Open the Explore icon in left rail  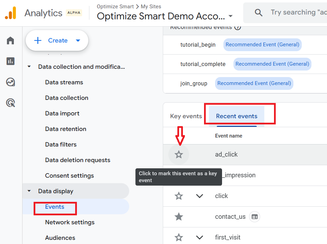[10, 82]
